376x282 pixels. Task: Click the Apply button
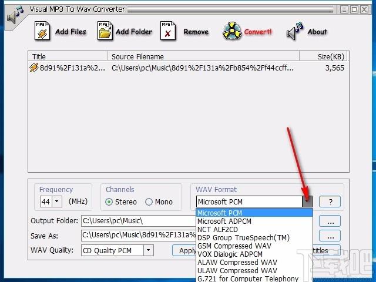(184, 251)
